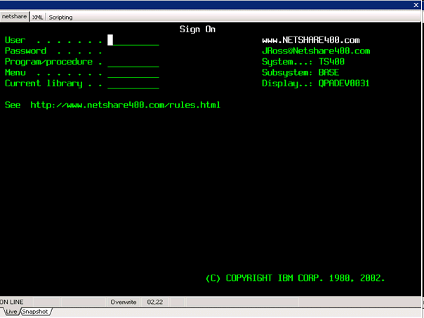Screen dimensions: 424x318
Task: Focus the Current library input field
Action: 133,84
